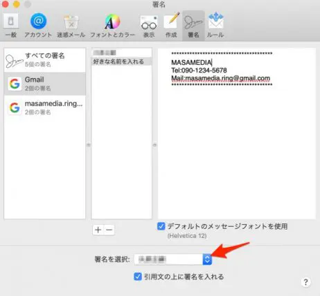Toggle デフォルトのメッセージフォントを使用 checkbox

click(x=161, y=226)
